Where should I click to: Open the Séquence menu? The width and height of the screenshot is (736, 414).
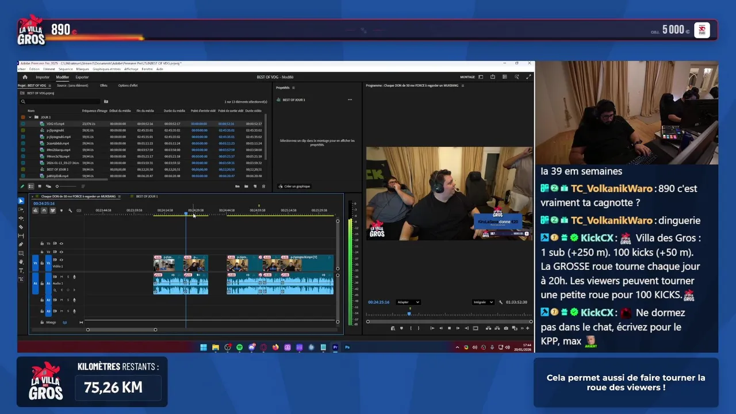tap(66, 69)
